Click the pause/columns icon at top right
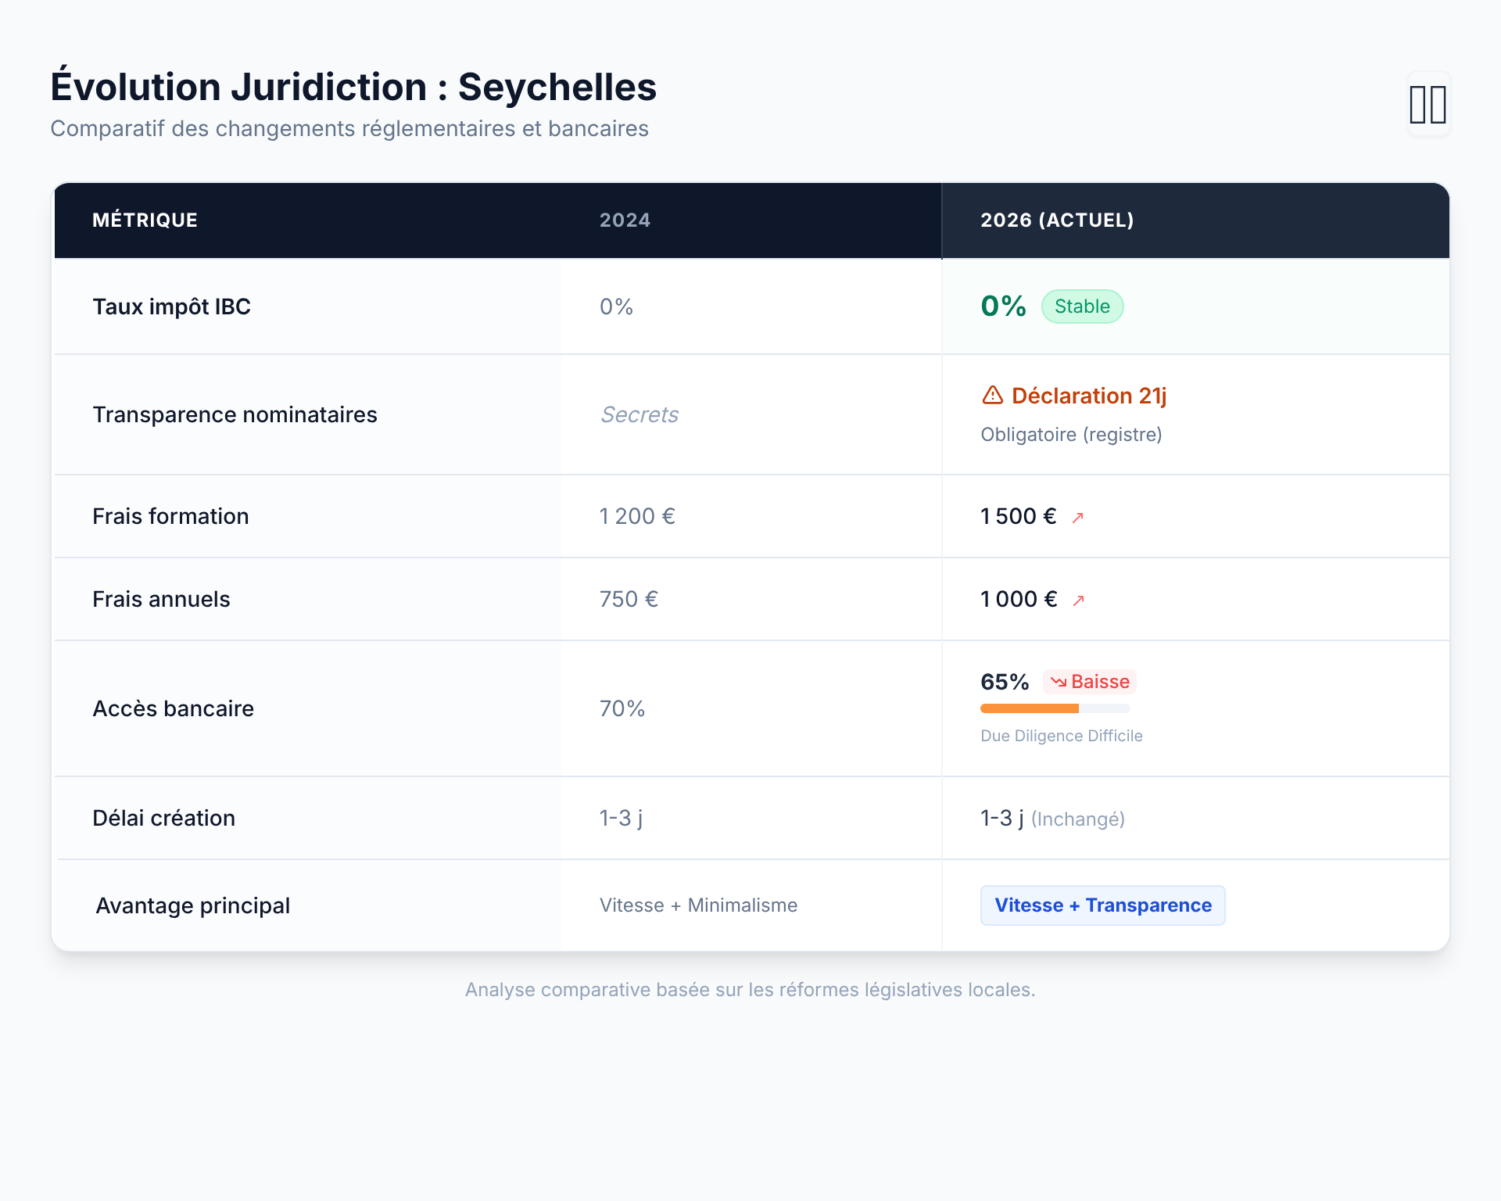Screen dimensions: 1501x1201 1428,105
